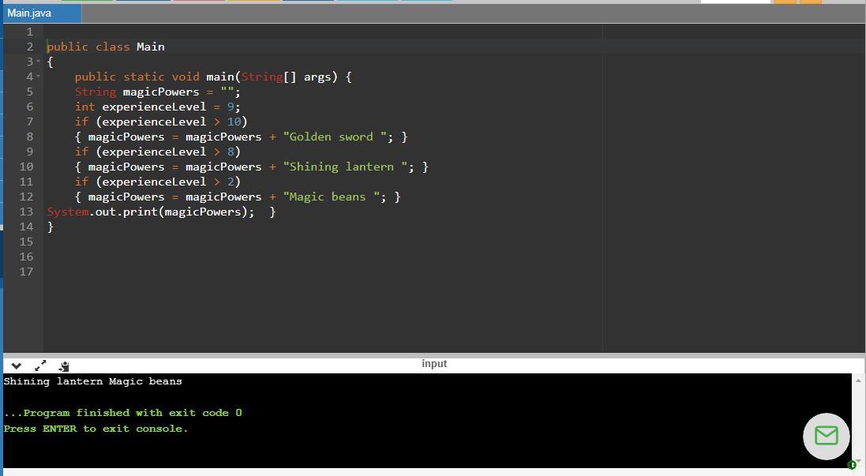Expand the console to full screen

pos(40,365)
